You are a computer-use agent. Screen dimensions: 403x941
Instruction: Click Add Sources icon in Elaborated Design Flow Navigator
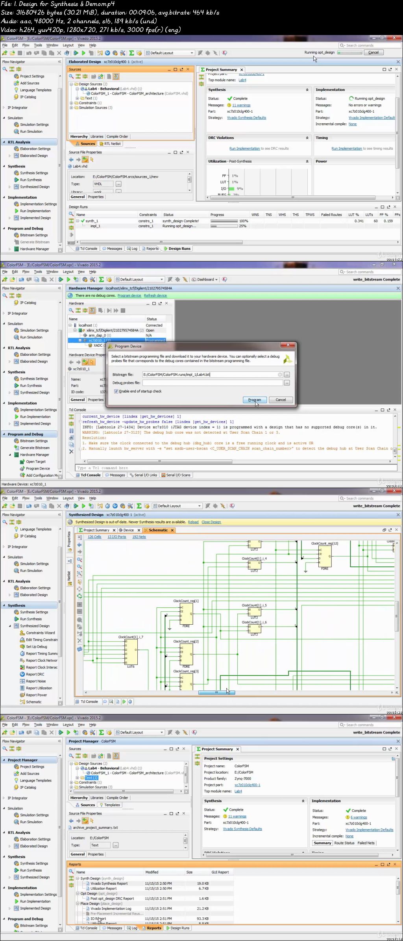(17, 83)
